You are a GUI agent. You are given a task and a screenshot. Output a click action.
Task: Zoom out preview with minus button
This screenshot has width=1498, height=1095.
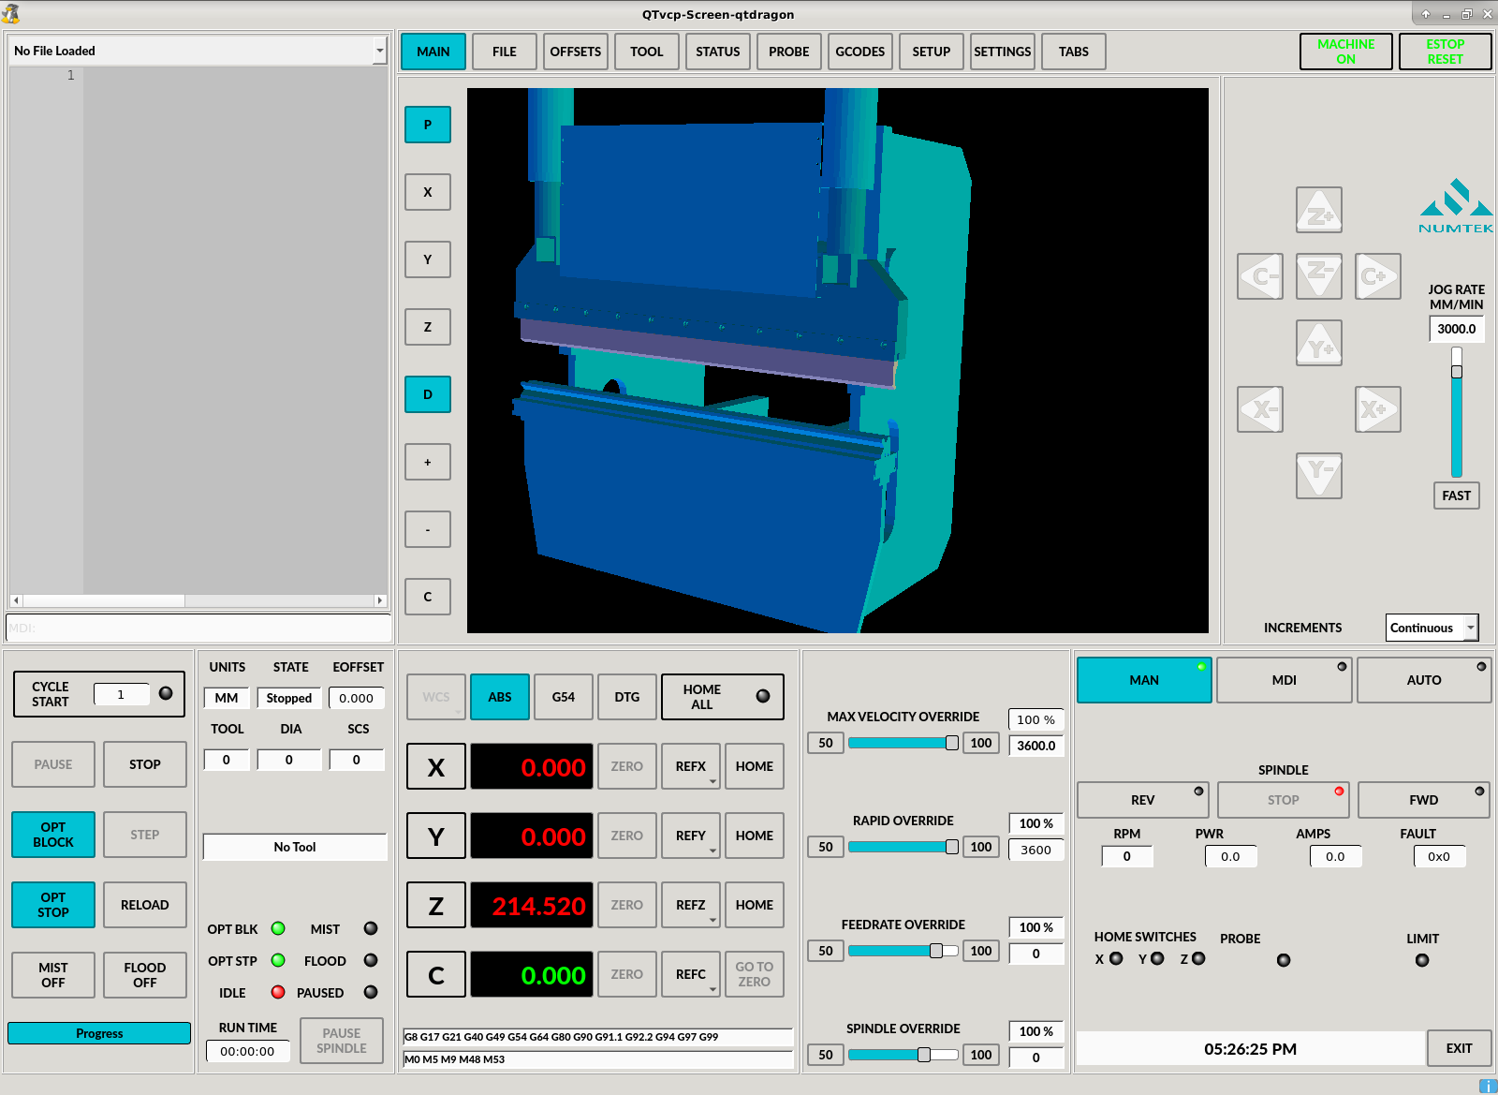tap(428, 529)
